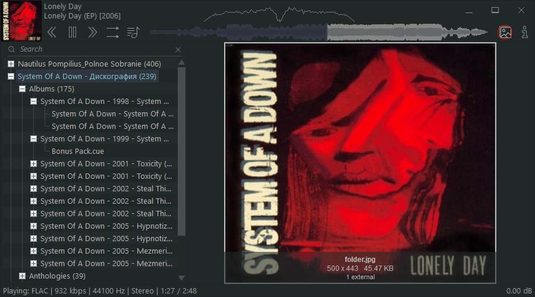Image resolution: width=535 pixels, height=297 pixels.
Task: Skip to the next track
Action: (x=92, y=33)
